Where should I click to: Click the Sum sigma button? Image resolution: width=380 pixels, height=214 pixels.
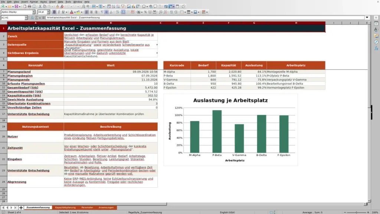tap(37, 18)
